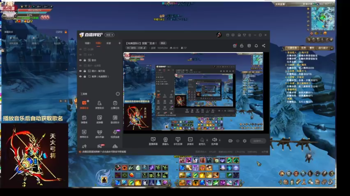Open the 榜单助手 ranking assistant tool
The width and height of the screenshot is (350, 196).
(84, 134)
